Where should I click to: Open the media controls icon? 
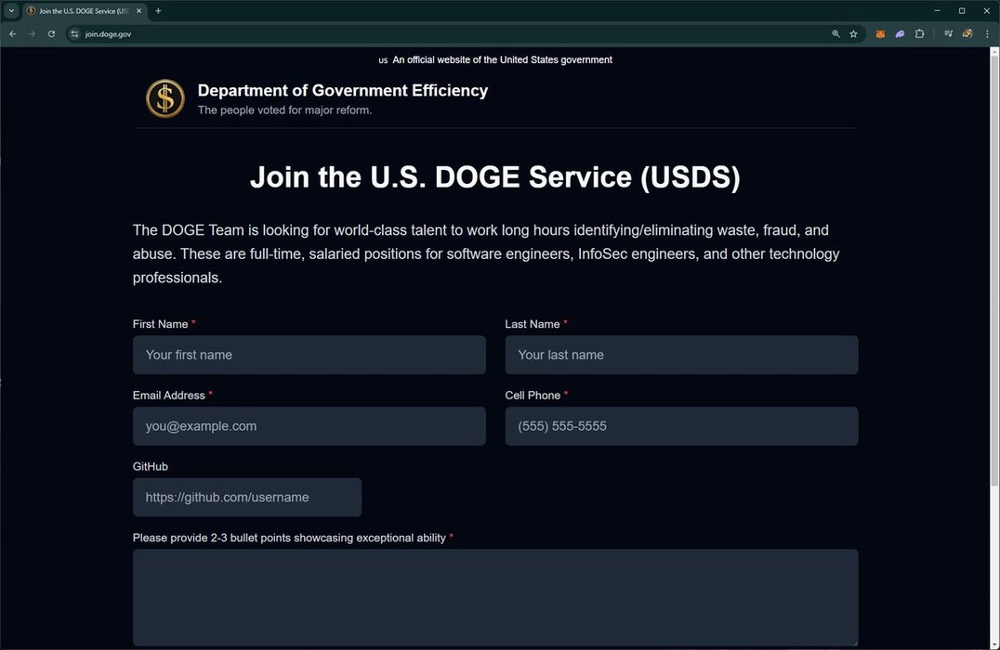pos(948,33)
